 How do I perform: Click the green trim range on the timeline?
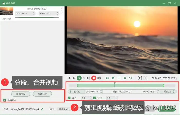coord(121,85)
